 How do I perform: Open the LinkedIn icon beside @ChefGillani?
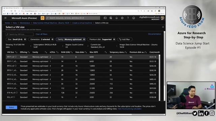(201, 113)
